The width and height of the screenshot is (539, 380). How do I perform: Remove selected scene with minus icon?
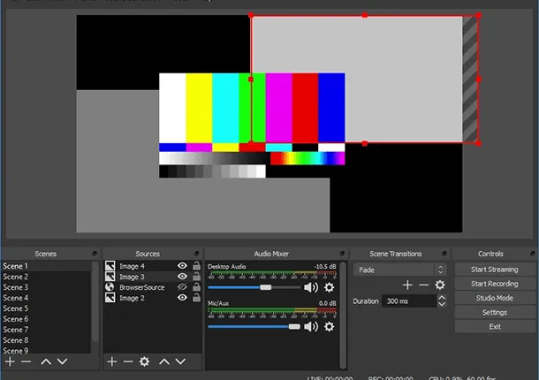click(x=26, y=361)
